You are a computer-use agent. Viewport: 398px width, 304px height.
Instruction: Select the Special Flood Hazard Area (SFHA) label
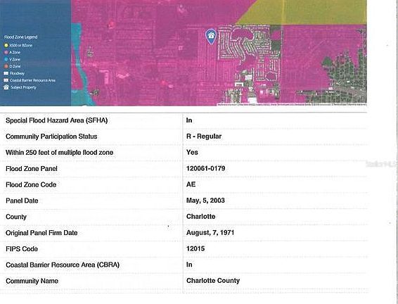pos(56,120)
